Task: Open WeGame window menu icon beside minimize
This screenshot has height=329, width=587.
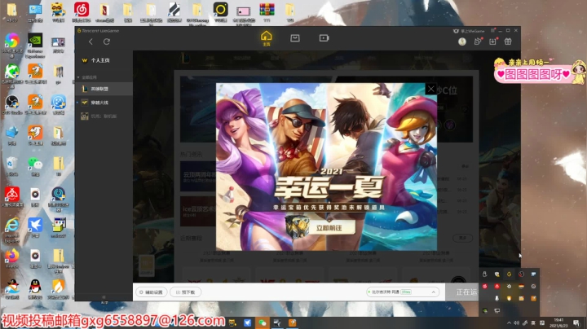Action: pyautogui.click(x=492, y=30)
